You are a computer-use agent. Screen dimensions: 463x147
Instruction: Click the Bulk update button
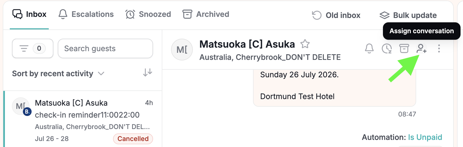408,15
